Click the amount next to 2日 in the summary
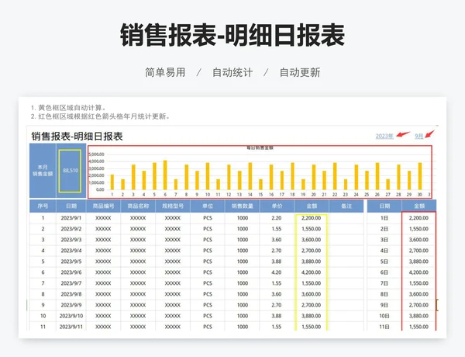The image size is (465, 357). point(418,229)
